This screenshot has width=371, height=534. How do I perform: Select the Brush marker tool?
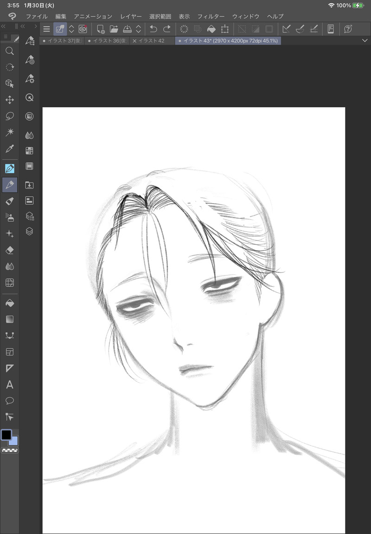(10, 201)
